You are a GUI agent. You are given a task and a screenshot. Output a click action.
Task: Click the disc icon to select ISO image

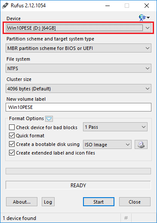point(141,144)
